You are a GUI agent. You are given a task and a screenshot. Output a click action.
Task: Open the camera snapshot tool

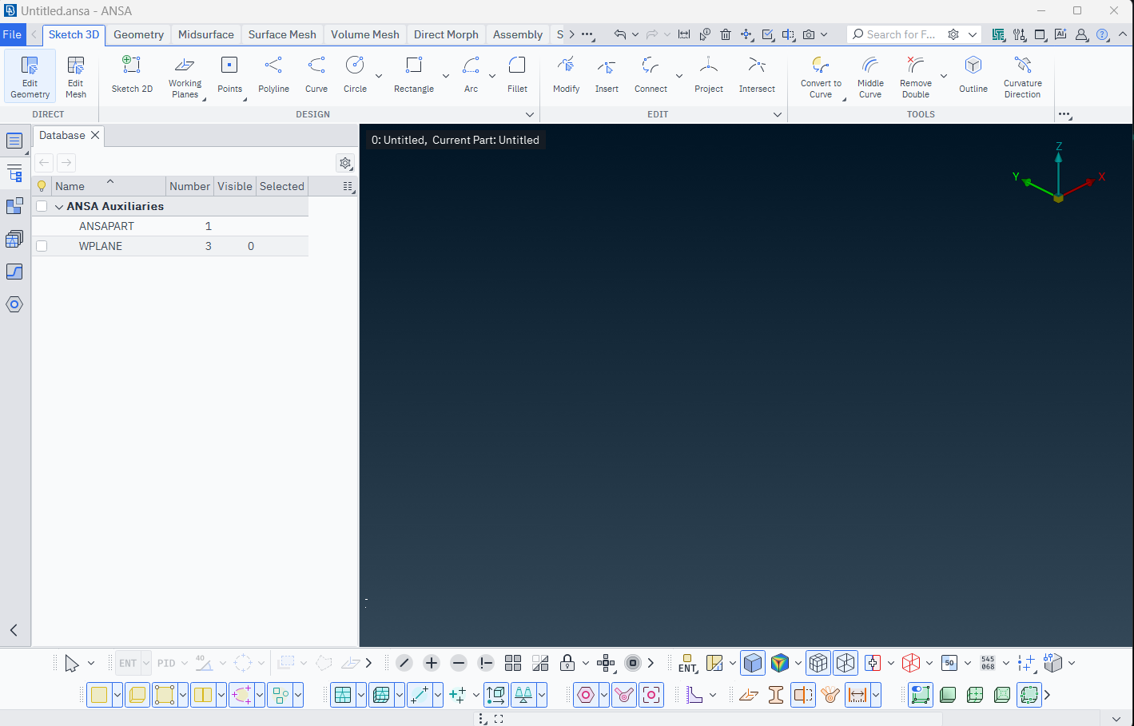(809, 34)
